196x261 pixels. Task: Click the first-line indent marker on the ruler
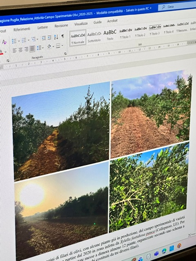pos(145,47)
